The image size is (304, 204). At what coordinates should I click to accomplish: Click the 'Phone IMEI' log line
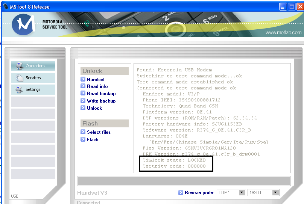[181, 100]
